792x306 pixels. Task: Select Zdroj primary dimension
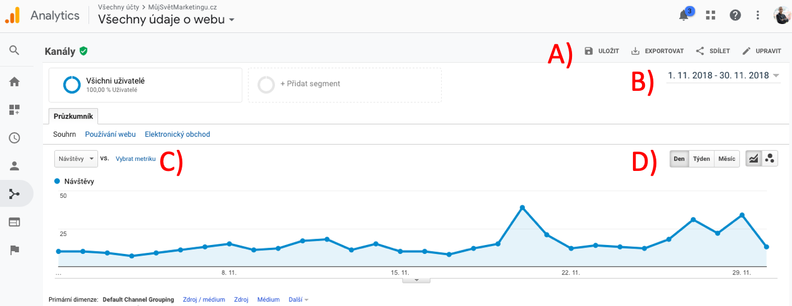click(x=241, y=299)
